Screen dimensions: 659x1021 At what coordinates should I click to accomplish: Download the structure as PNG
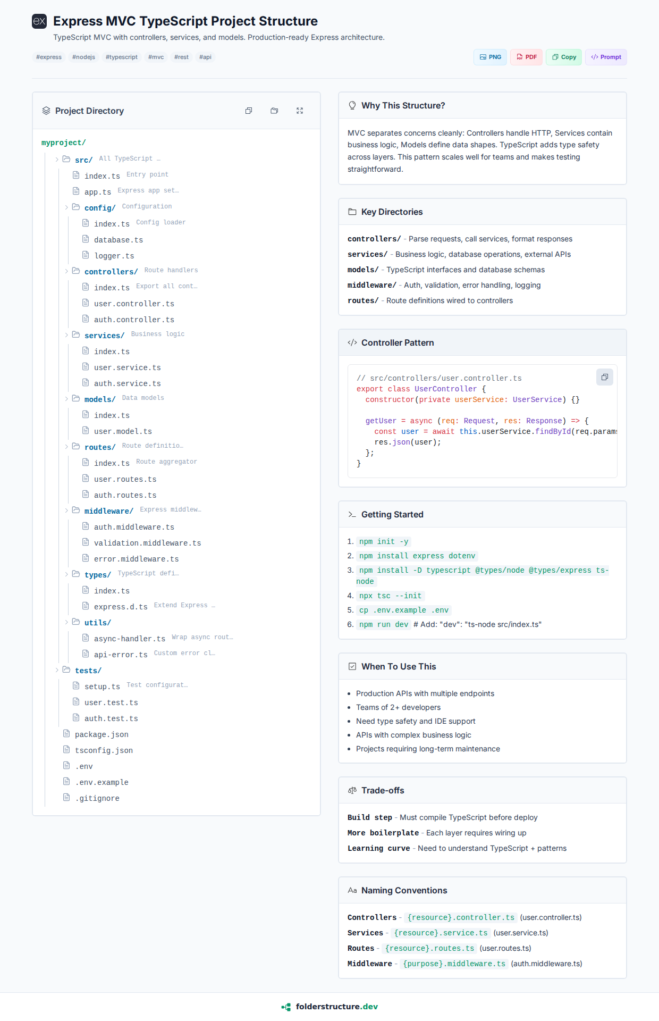pyautogui.click(x=490, y=57)
